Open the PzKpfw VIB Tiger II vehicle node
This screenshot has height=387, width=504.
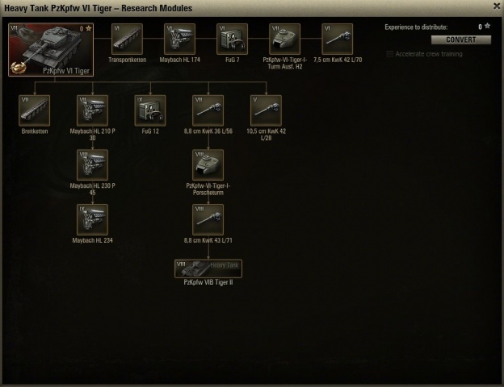(208, 268)
